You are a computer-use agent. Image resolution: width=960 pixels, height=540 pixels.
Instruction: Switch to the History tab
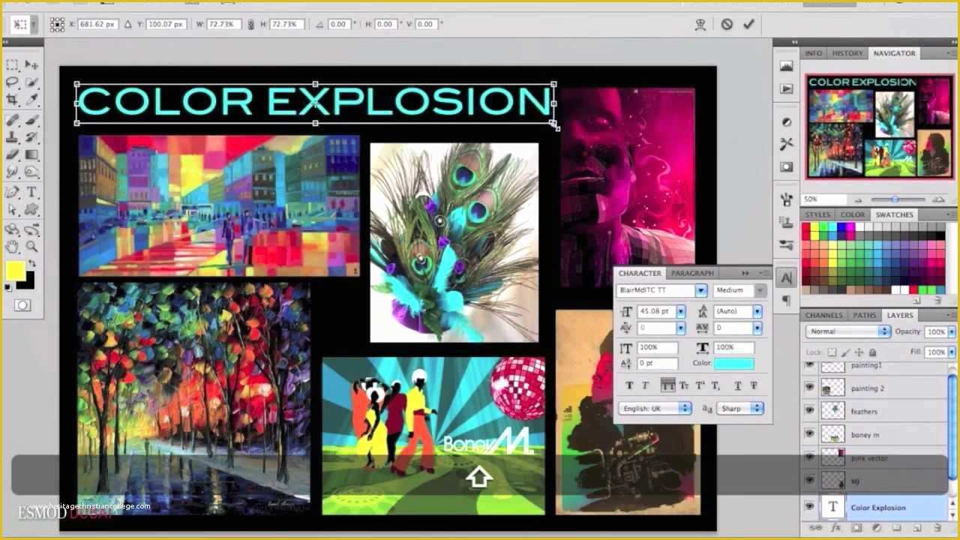point(847,53)
